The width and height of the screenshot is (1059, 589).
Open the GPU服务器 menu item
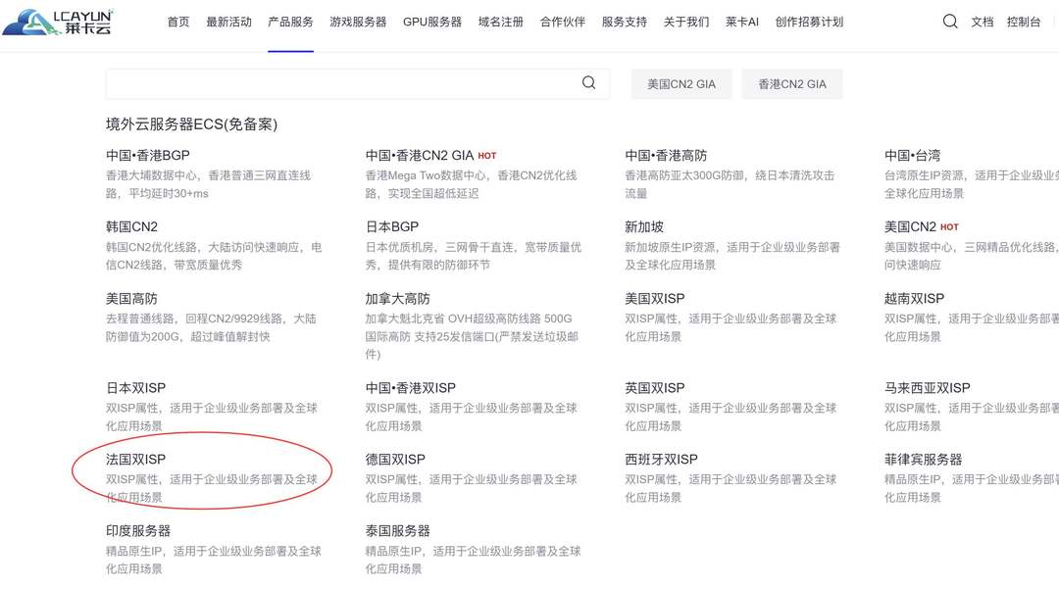click(x=432, y=23)
